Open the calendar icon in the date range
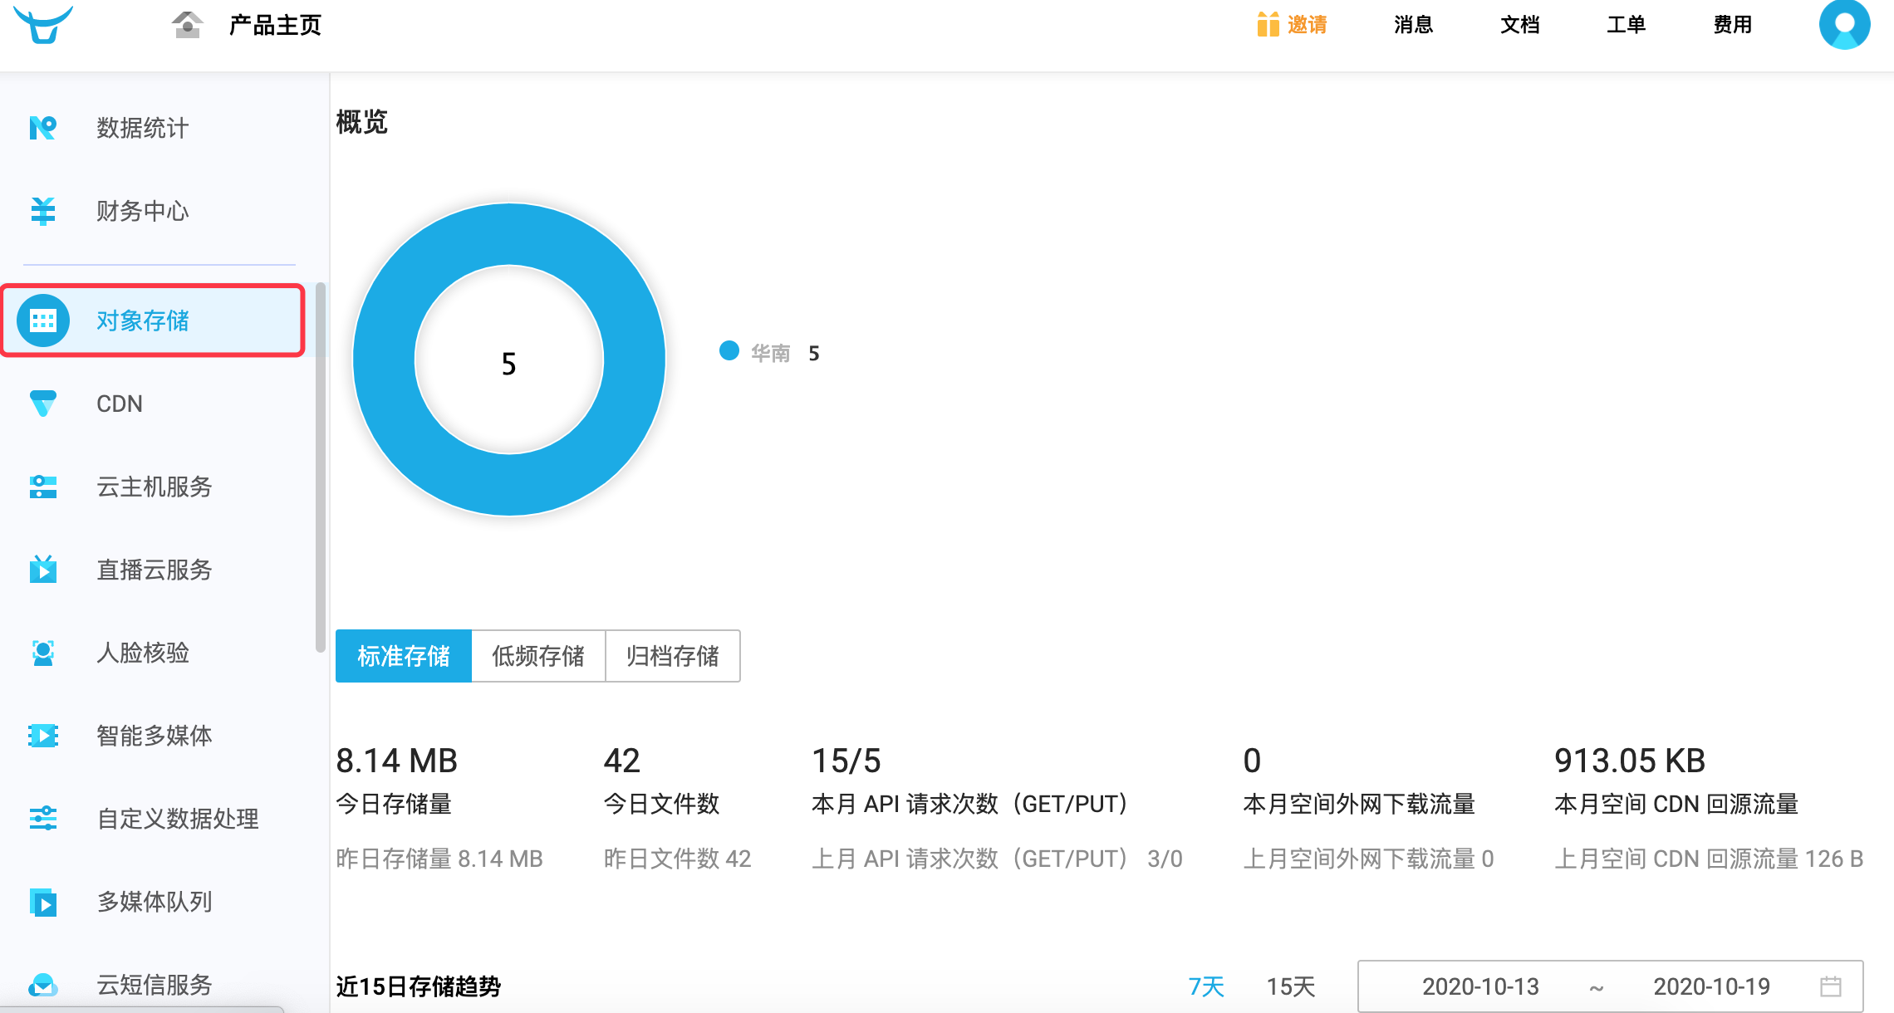 click(x=1831, y=986)
